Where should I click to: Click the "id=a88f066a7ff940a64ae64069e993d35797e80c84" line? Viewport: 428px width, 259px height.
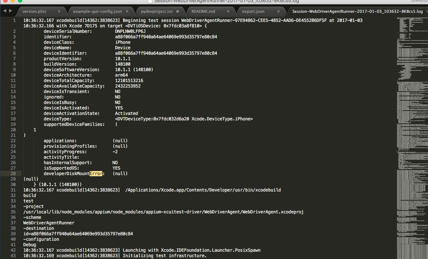(x=78, y=234)
